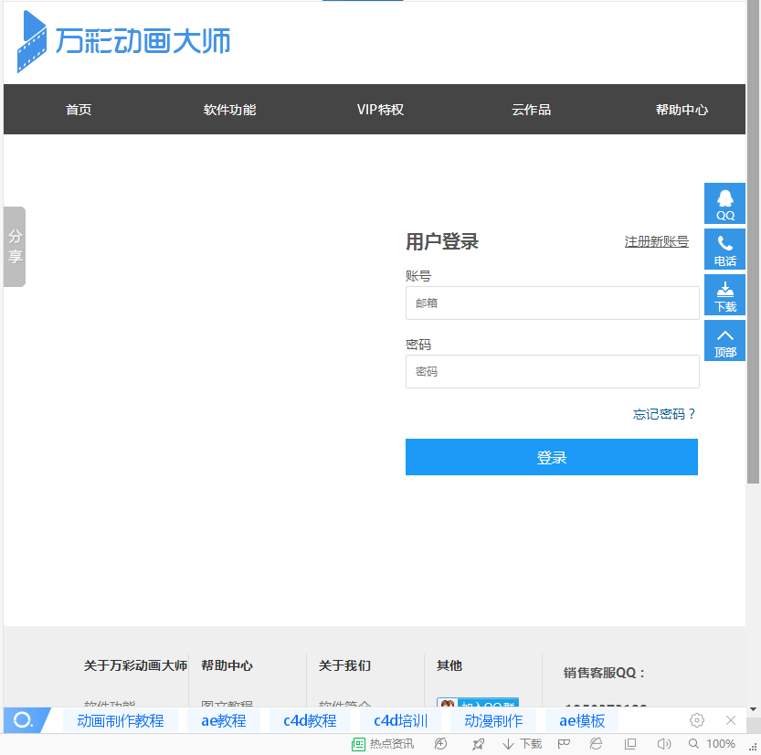The height and width of the screenshot is (755, 761).
Task: Click the pin icon in the status bar
Action: (478, 743)
